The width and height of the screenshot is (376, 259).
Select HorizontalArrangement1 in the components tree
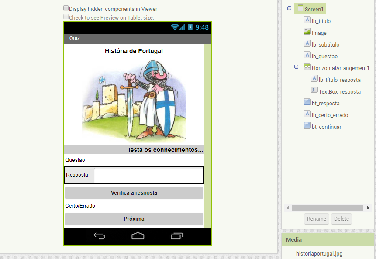pos(340,68)
